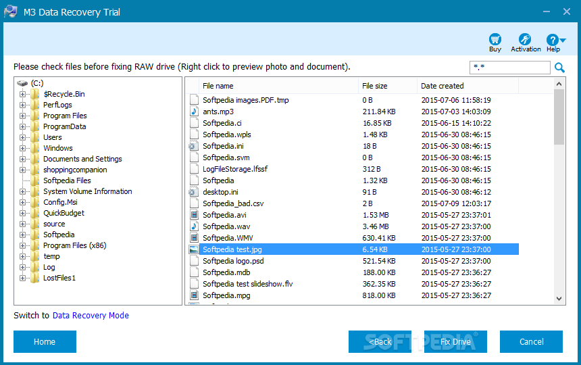This screenshot has height=365, width=581.
Task: Click the Softpedia.avi video file icon
Action: [194, 215]
